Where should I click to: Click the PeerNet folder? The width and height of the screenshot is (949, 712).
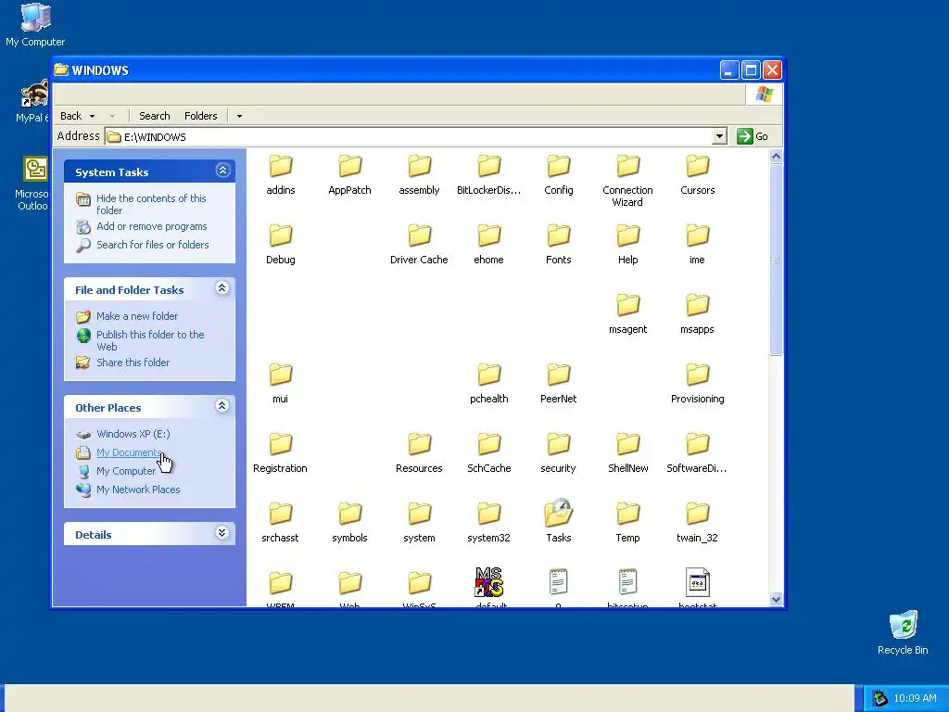558,384
